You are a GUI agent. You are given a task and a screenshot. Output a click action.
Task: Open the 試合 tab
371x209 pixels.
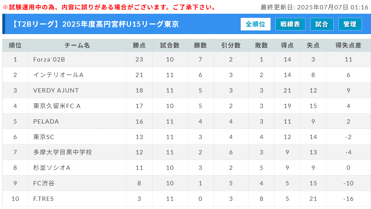pos(322,24)
